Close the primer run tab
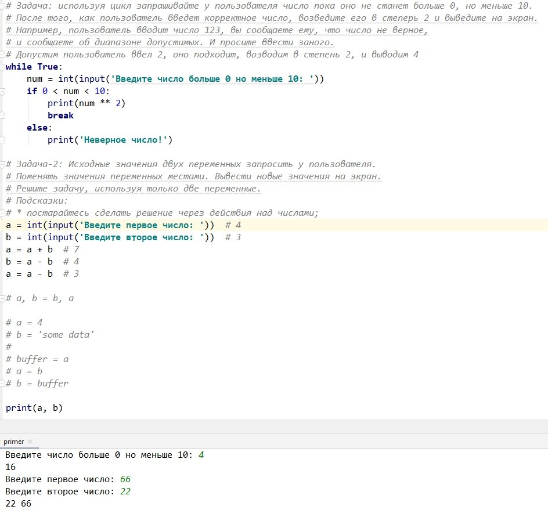This screenshot has width=548, height=517. (x=30, y=442)
